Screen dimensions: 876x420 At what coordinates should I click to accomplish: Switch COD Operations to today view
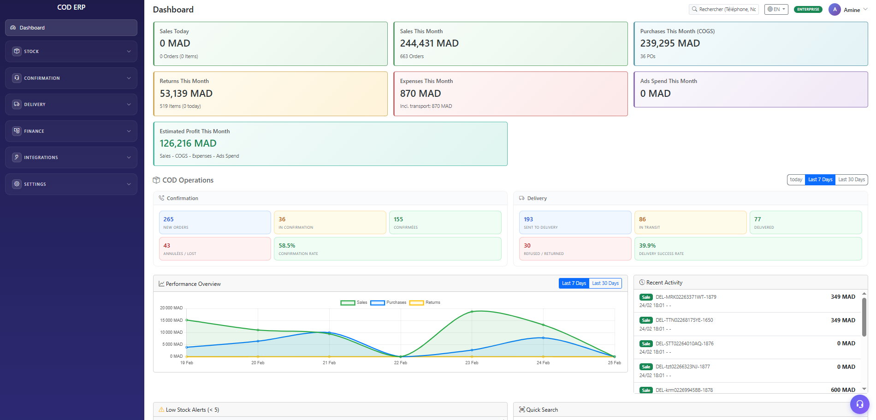[796, 179]
